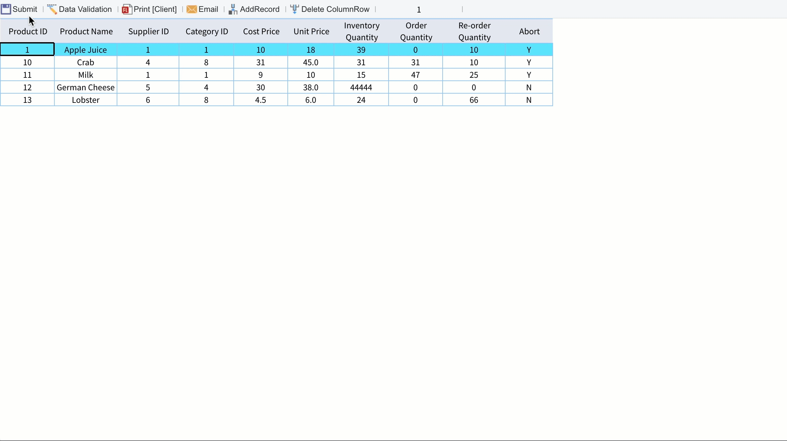The image size is (787, 441).
Task: Select Supplier ID cell 4 for Crab
Action: [148, 62]
